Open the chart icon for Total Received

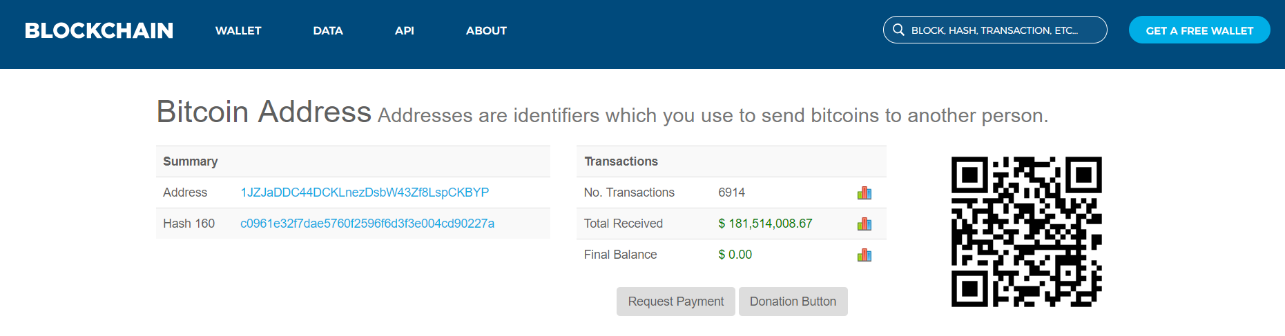pyautogui.click(x=864, y=224)
